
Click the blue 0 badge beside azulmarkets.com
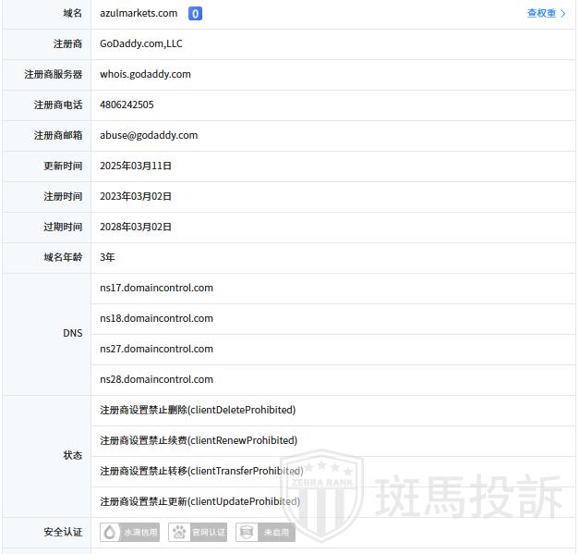(195, 14)
